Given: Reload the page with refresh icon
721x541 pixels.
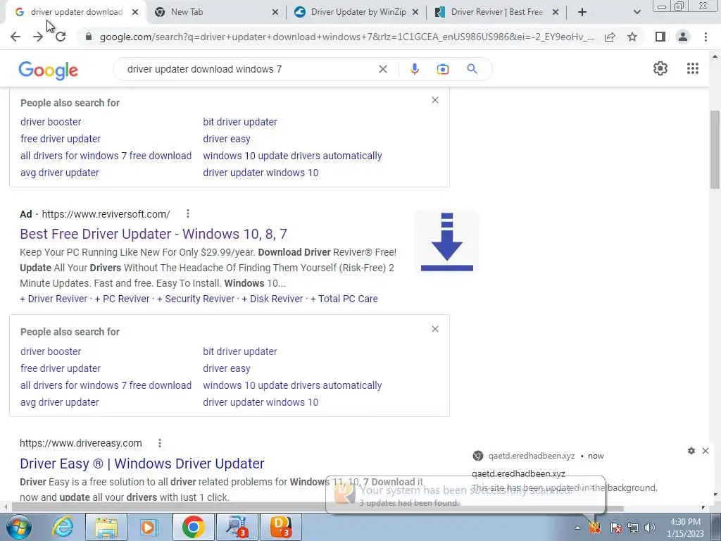Looking at the screenshot, I should tap(61, 37).
